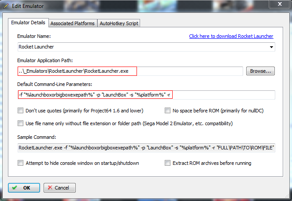Confirm with the OK button
Screen dimensions: 292x201
pyautogui.click(x=24, y=188)
